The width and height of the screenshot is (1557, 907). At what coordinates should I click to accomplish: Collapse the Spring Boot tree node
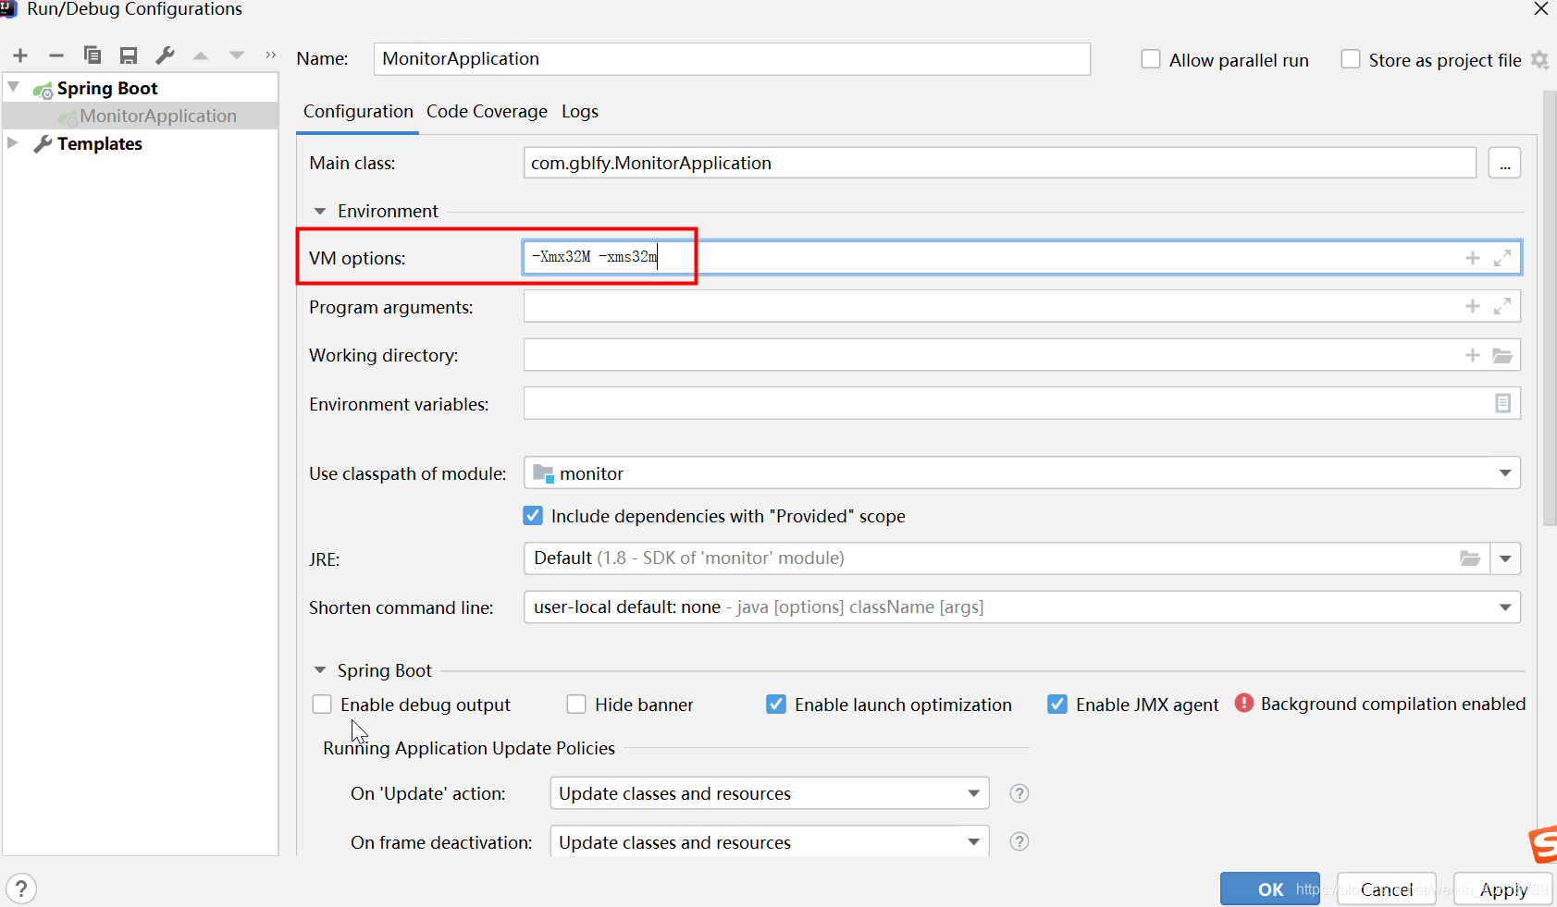click(13, 87)
